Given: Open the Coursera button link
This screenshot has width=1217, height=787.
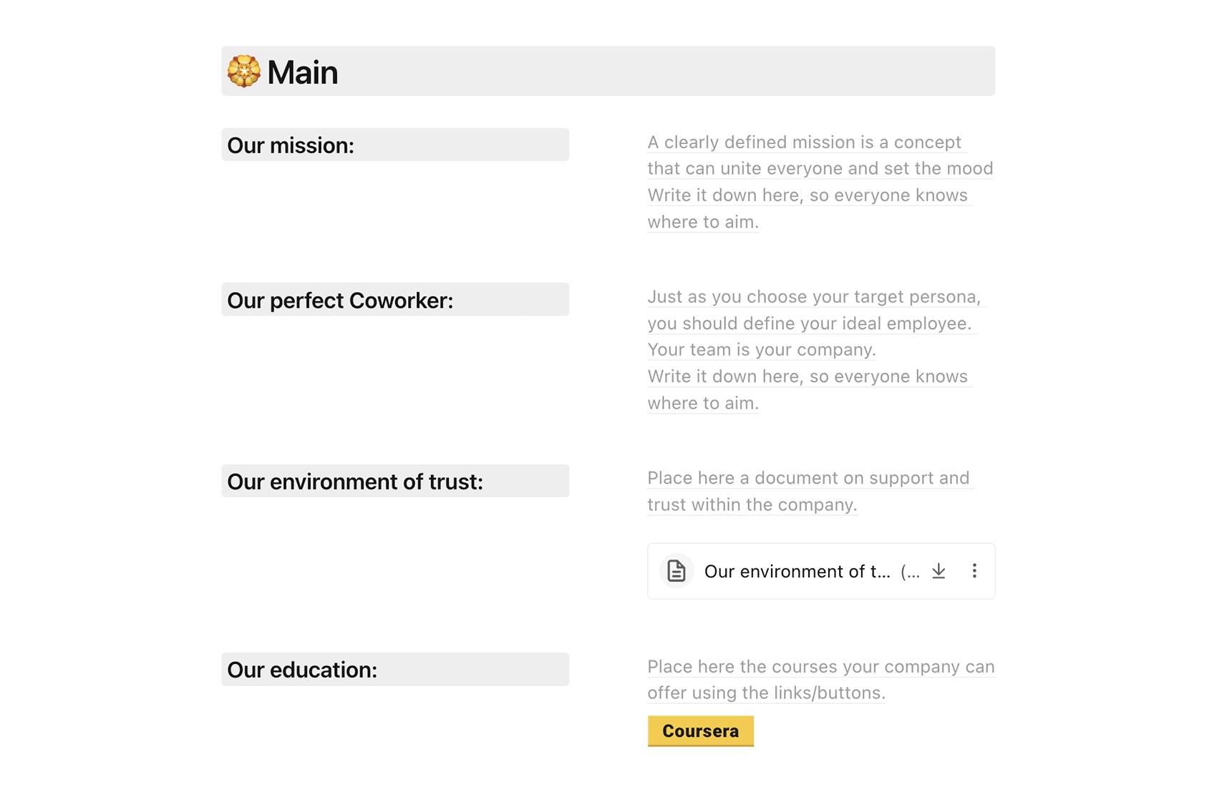Looking at the screenshot, I should click(x=700, y=730).
